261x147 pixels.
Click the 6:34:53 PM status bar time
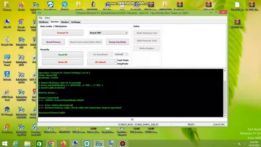(x=219, y=125)
